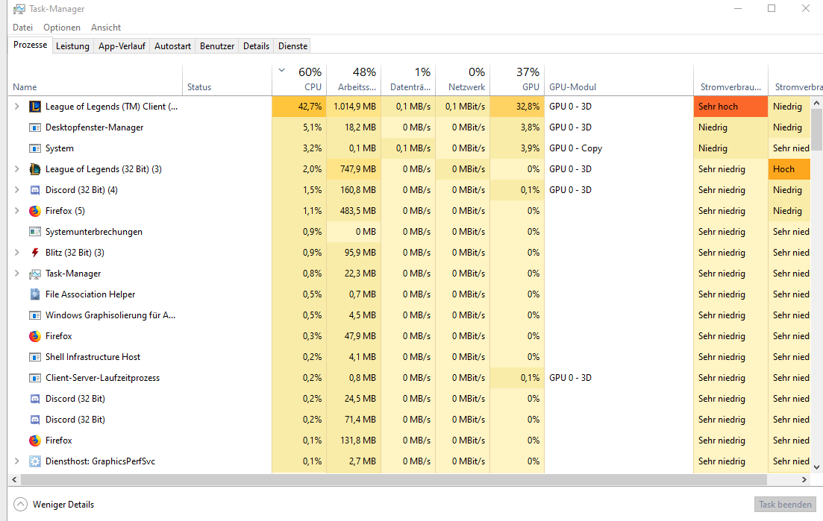The width and height of the screenshot is (823, 521).
Task: Click the Task-Manager title bar icon
Action: (x=19, y=9)
